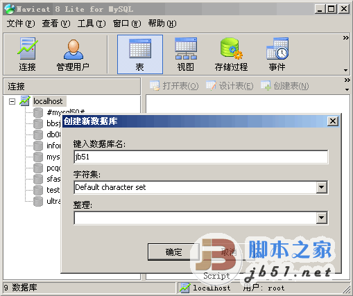Image resolution: width=353 pixels, height=296 pixels.
Task: Click the Open Table (打开表) button
Action: click(x=174, y=86)
